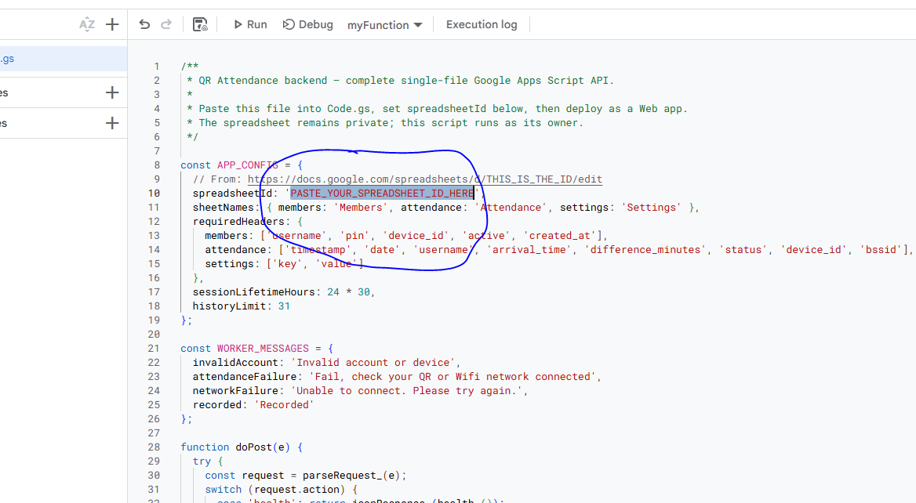The width and height of the screenshot is (916, 503).
Task: Click the attendanceFailure message string
Action: [453, 377]
